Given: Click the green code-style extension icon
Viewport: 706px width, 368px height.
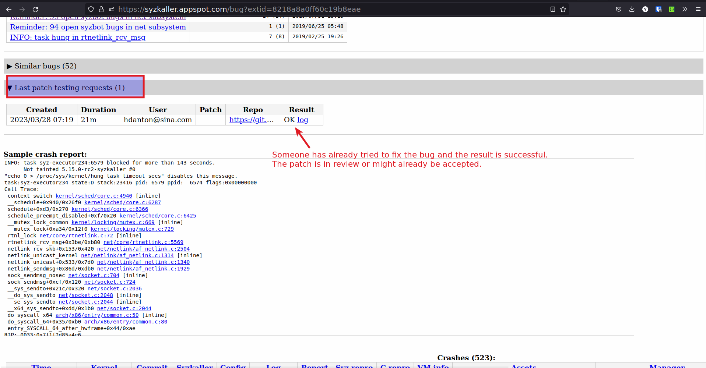Looking at the screenshot, I should click(671, 9).
